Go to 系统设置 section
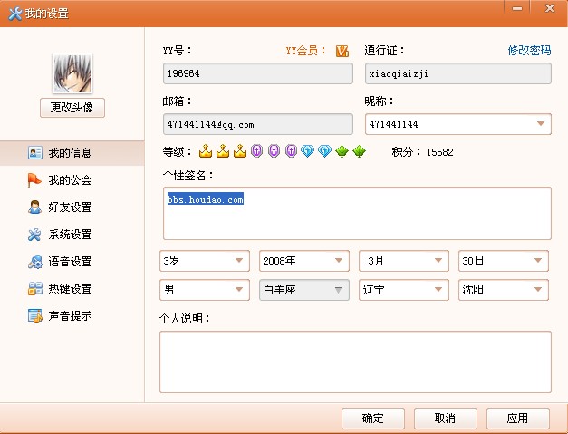The height and width of the screenshot is (434, 568). click(72, 235)
